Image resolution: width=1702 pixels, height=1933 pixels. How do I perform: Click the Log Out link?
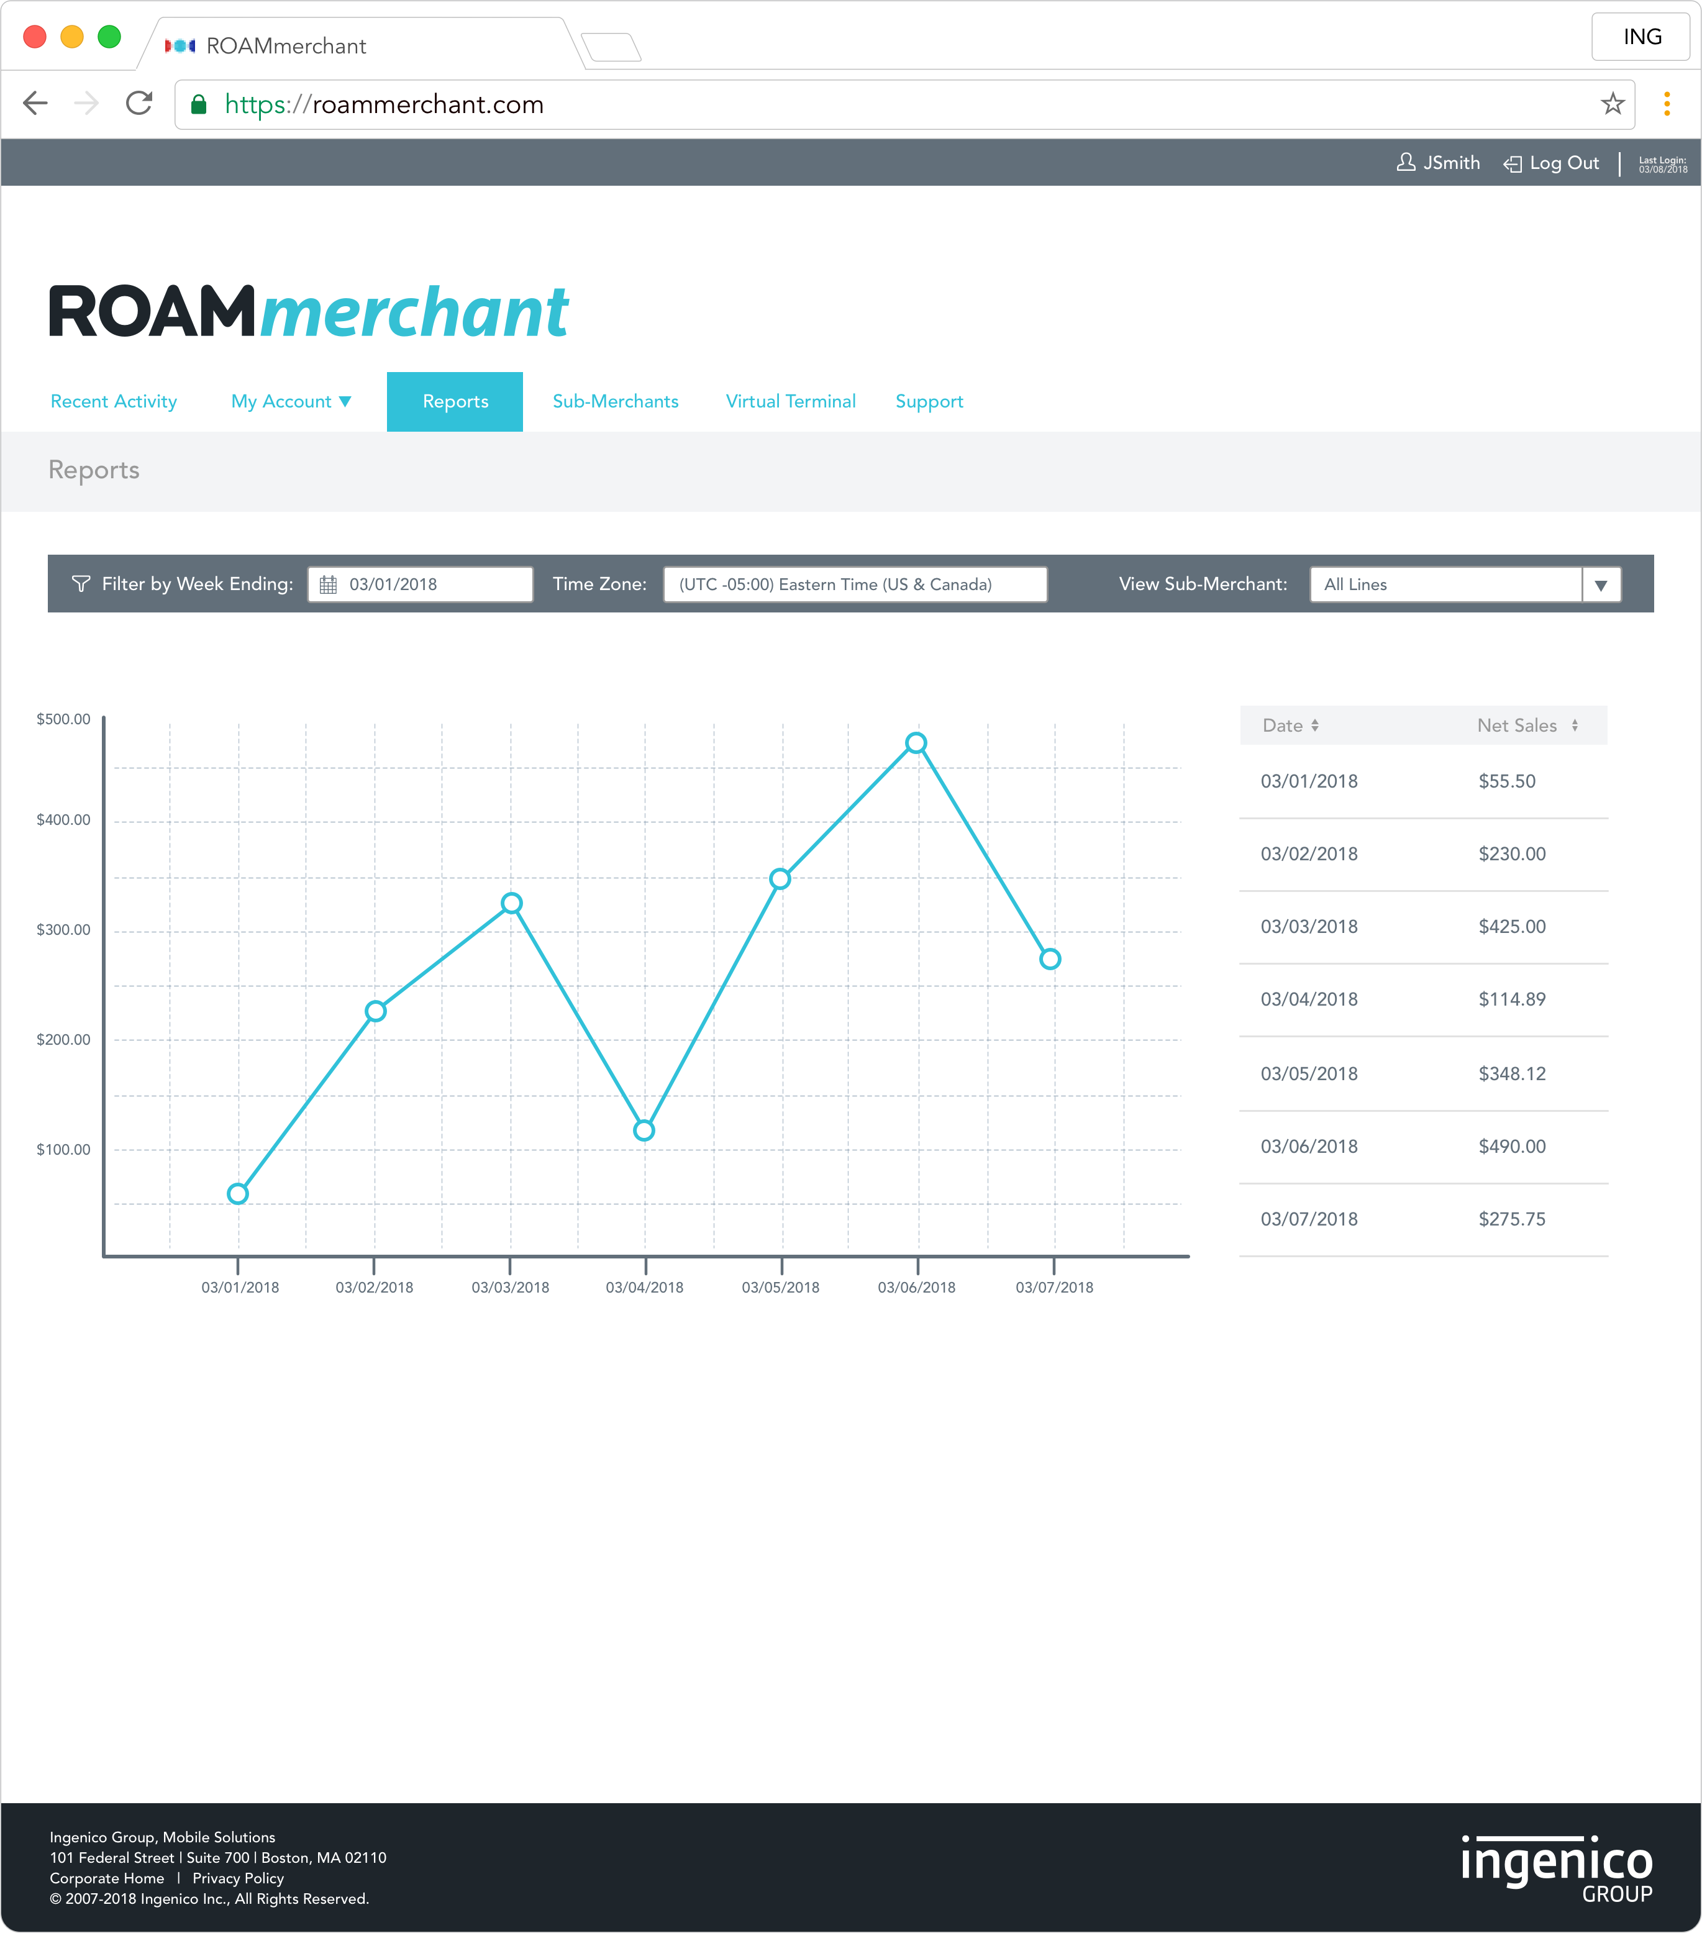[1564, 163]
